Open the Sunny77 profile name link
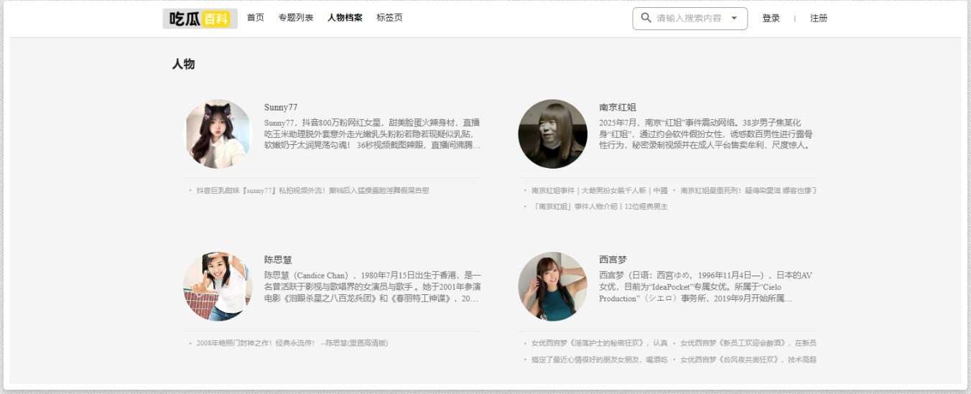The image size is (971, 394). coord(280,108)
